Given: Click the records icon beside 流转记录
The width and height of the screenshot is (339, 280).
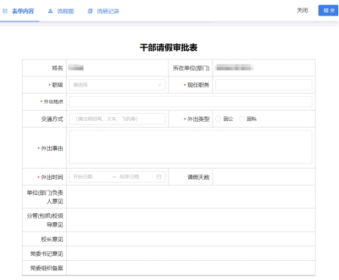Looking at the screenshot, I should click(90, 11).
